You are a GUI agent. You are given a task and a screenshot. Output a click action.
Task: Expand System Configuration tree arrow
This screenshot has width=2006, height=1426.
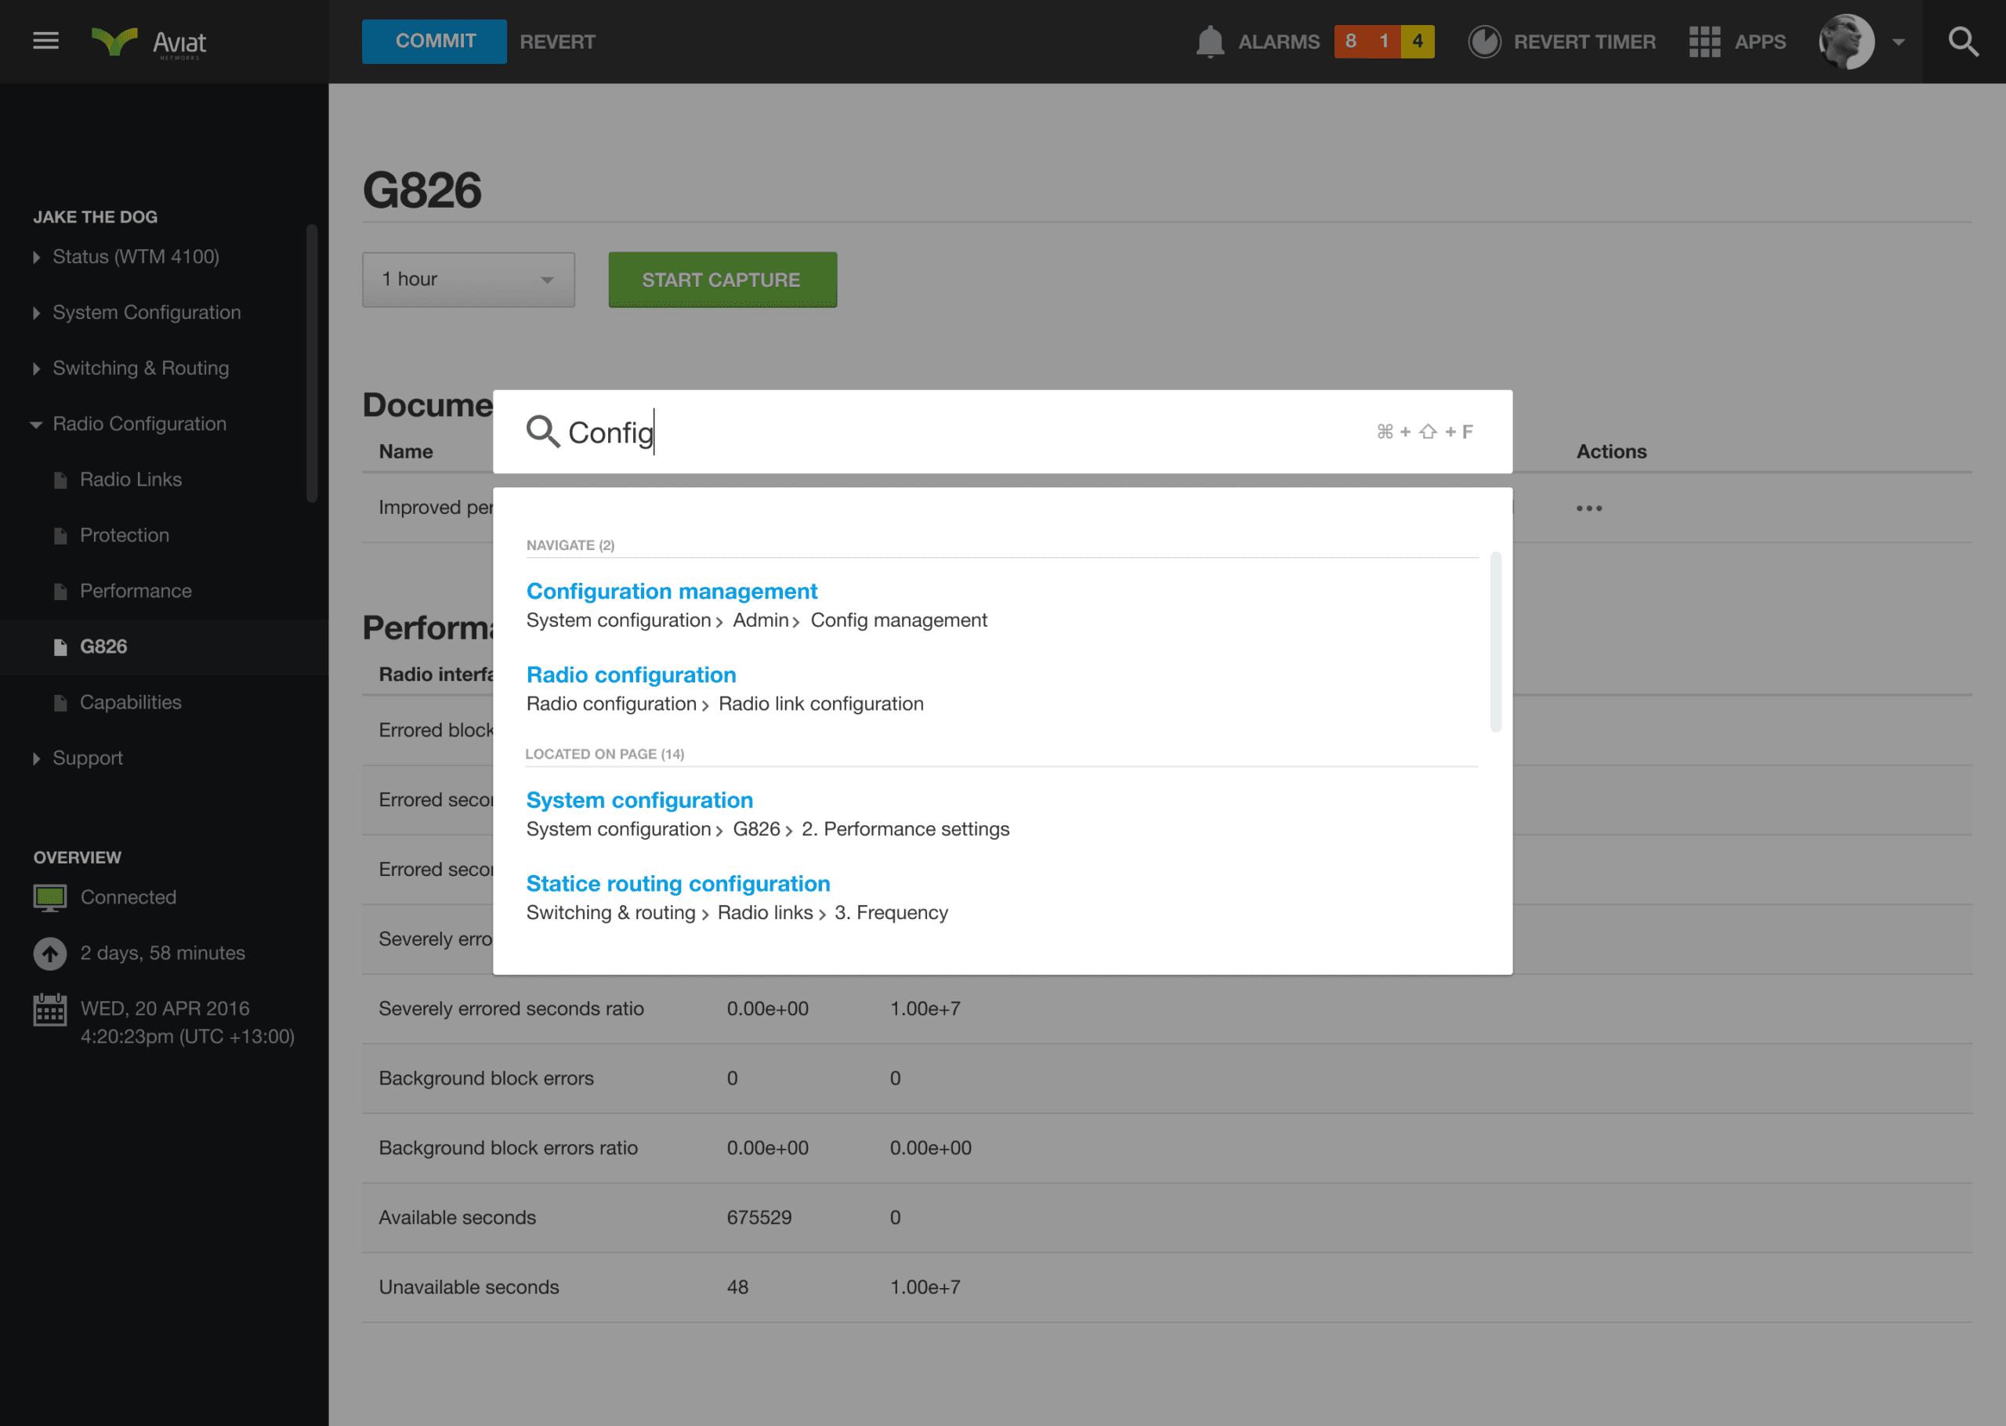36,313
